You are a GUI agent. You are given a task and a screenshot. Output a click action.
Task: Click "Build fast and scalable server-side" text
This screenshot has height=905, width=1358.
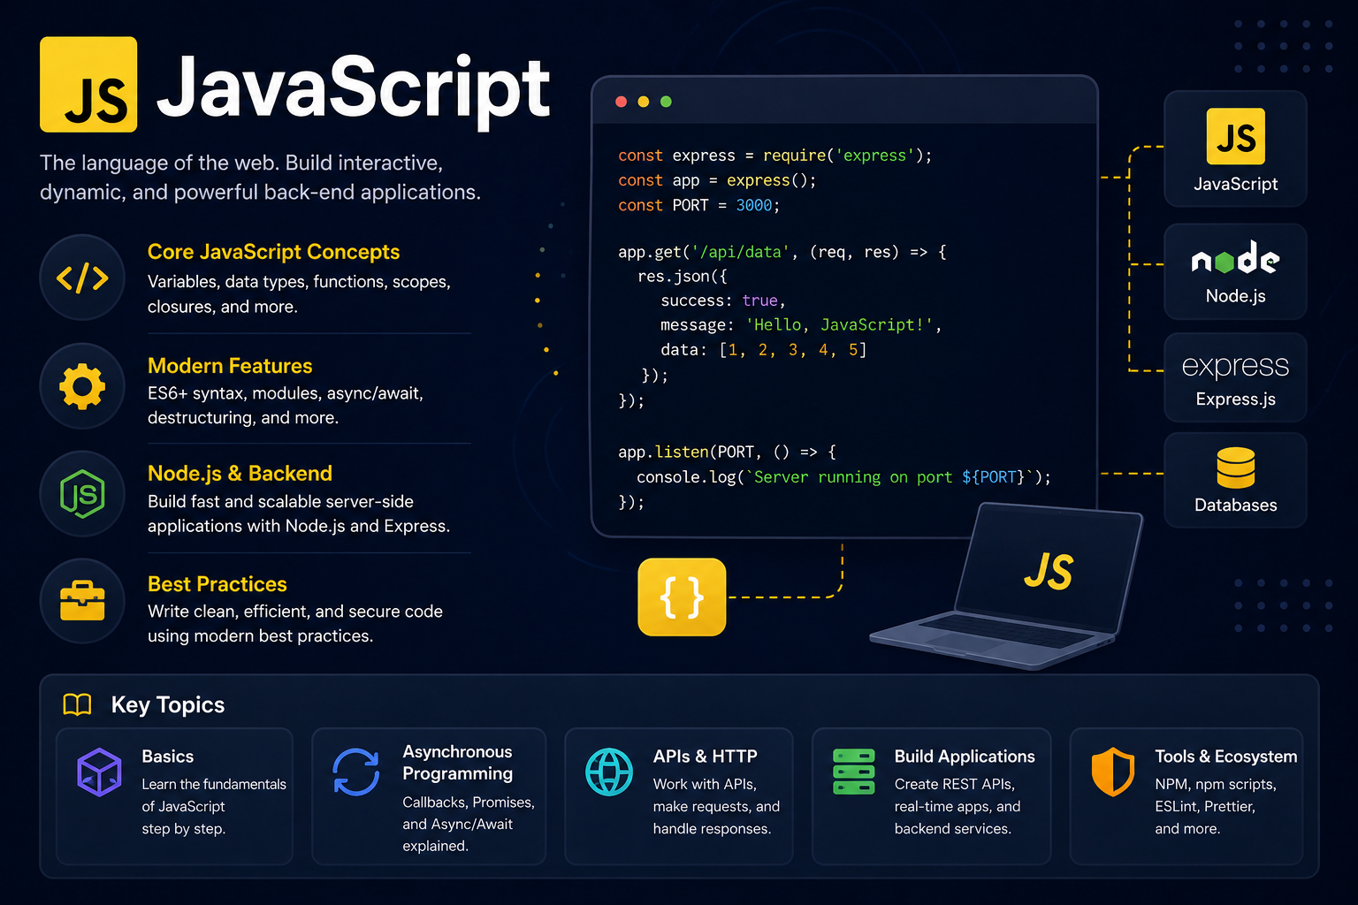tap(280, 501)
